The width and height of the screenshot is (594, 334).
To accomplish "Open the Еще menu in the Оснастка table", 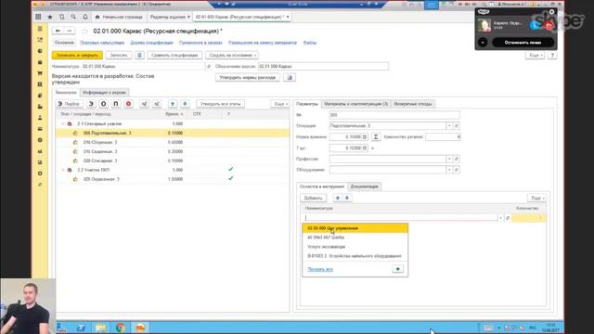I will coord(536,198).
